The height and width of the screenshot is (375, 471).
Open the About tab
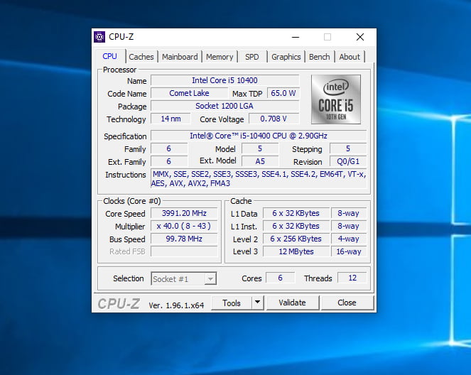click(350, 57)
